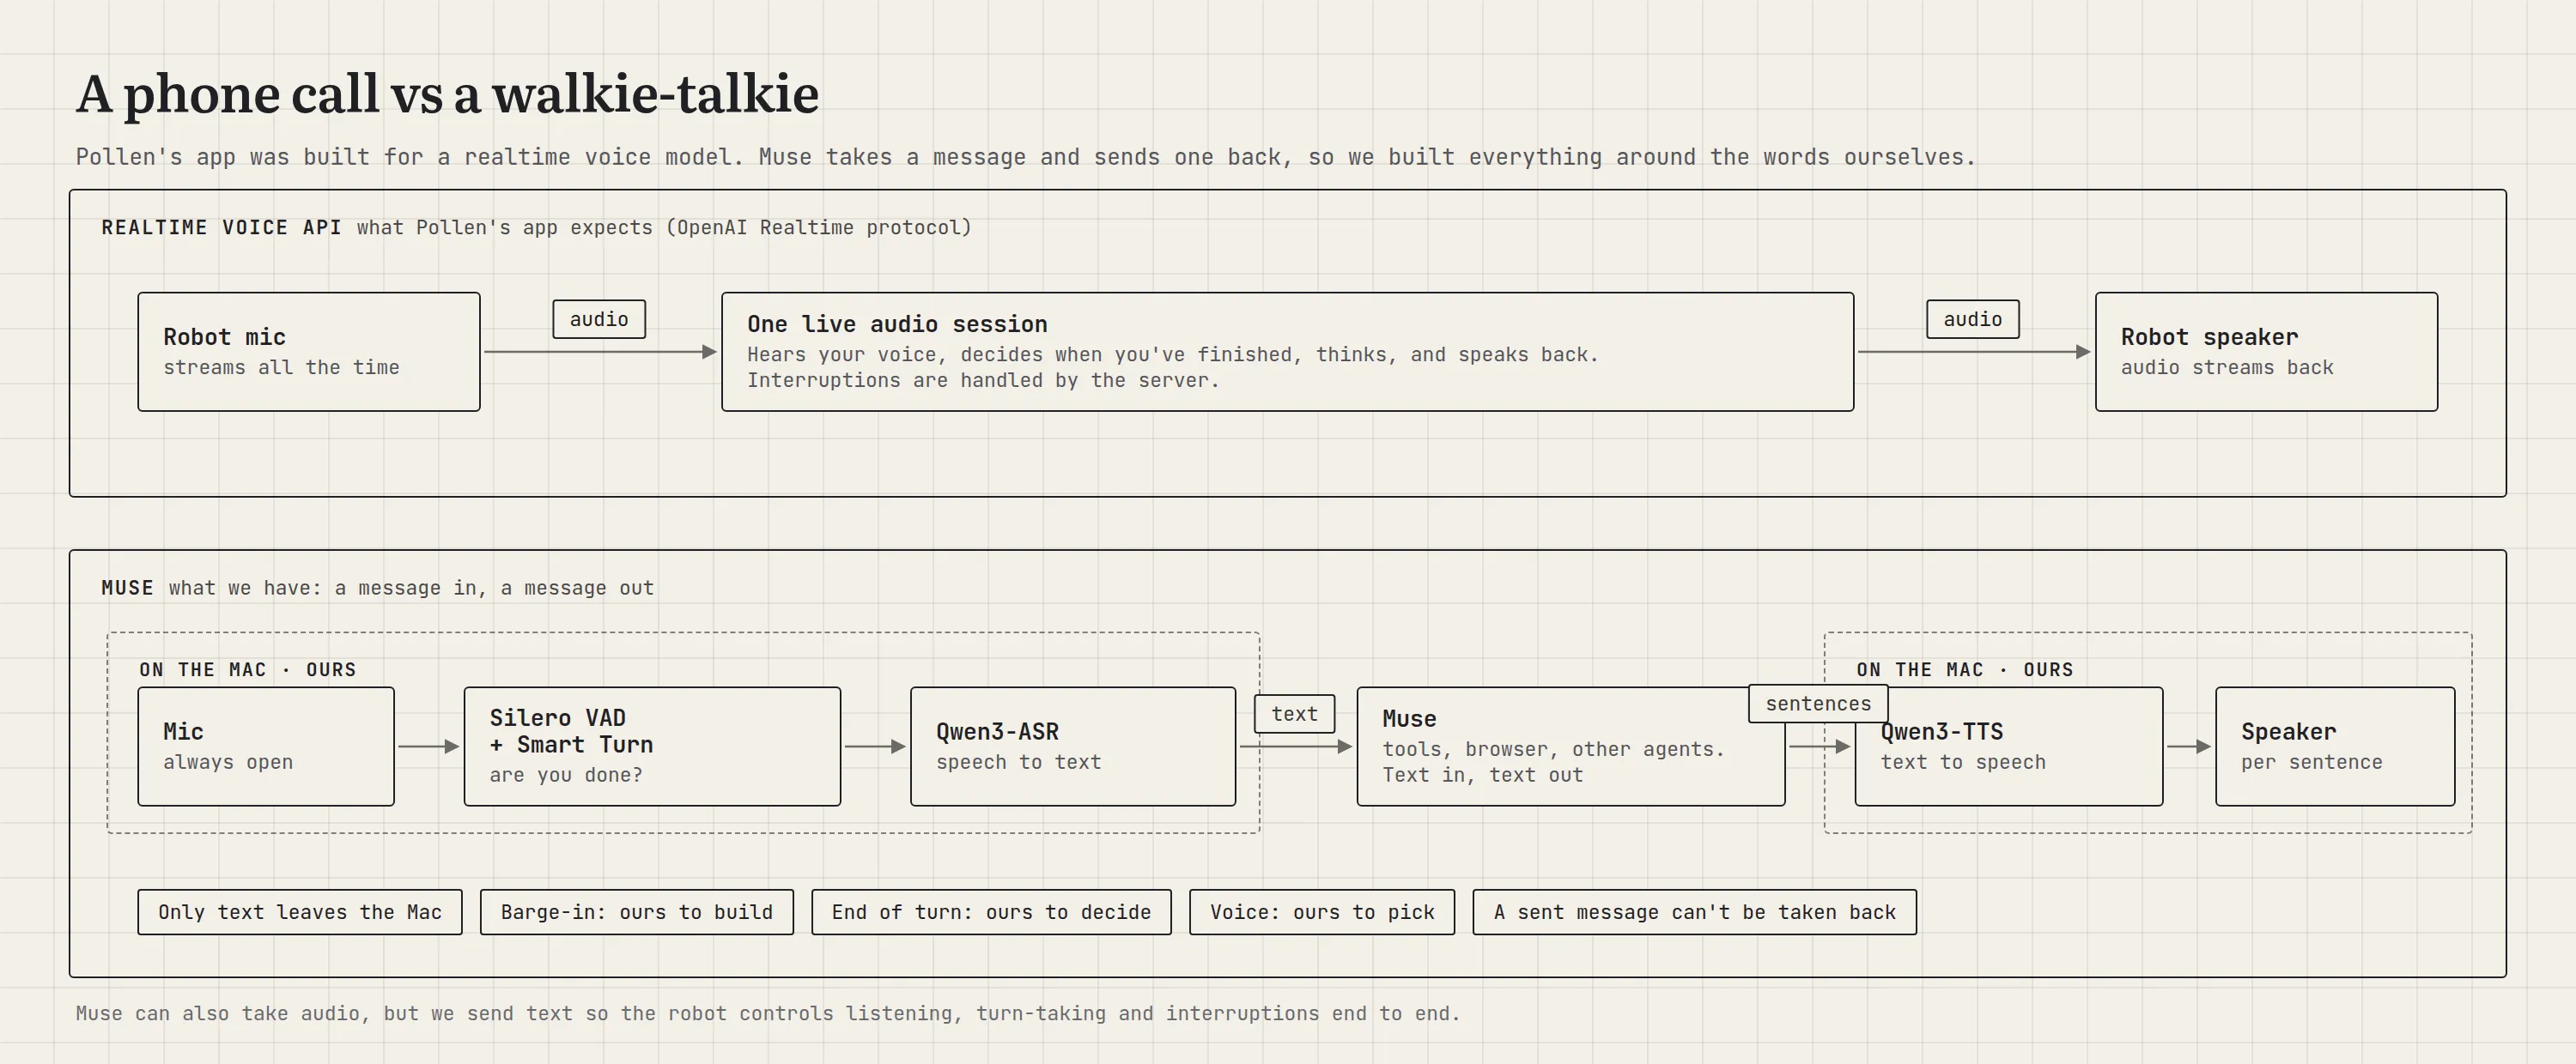Select the 'Mic always open' box
The height and width of the screenshot is (1064, 2576).
click(266, 747)
